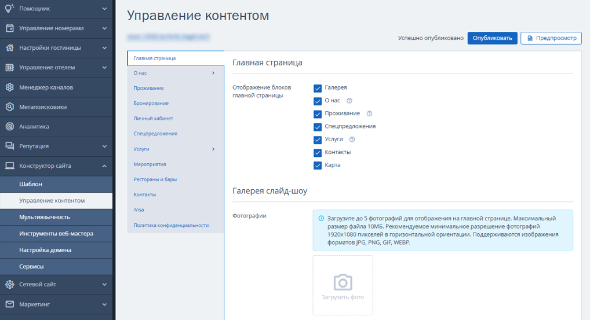Click the help icon beside Услуги checkbox

pos(352,139)
